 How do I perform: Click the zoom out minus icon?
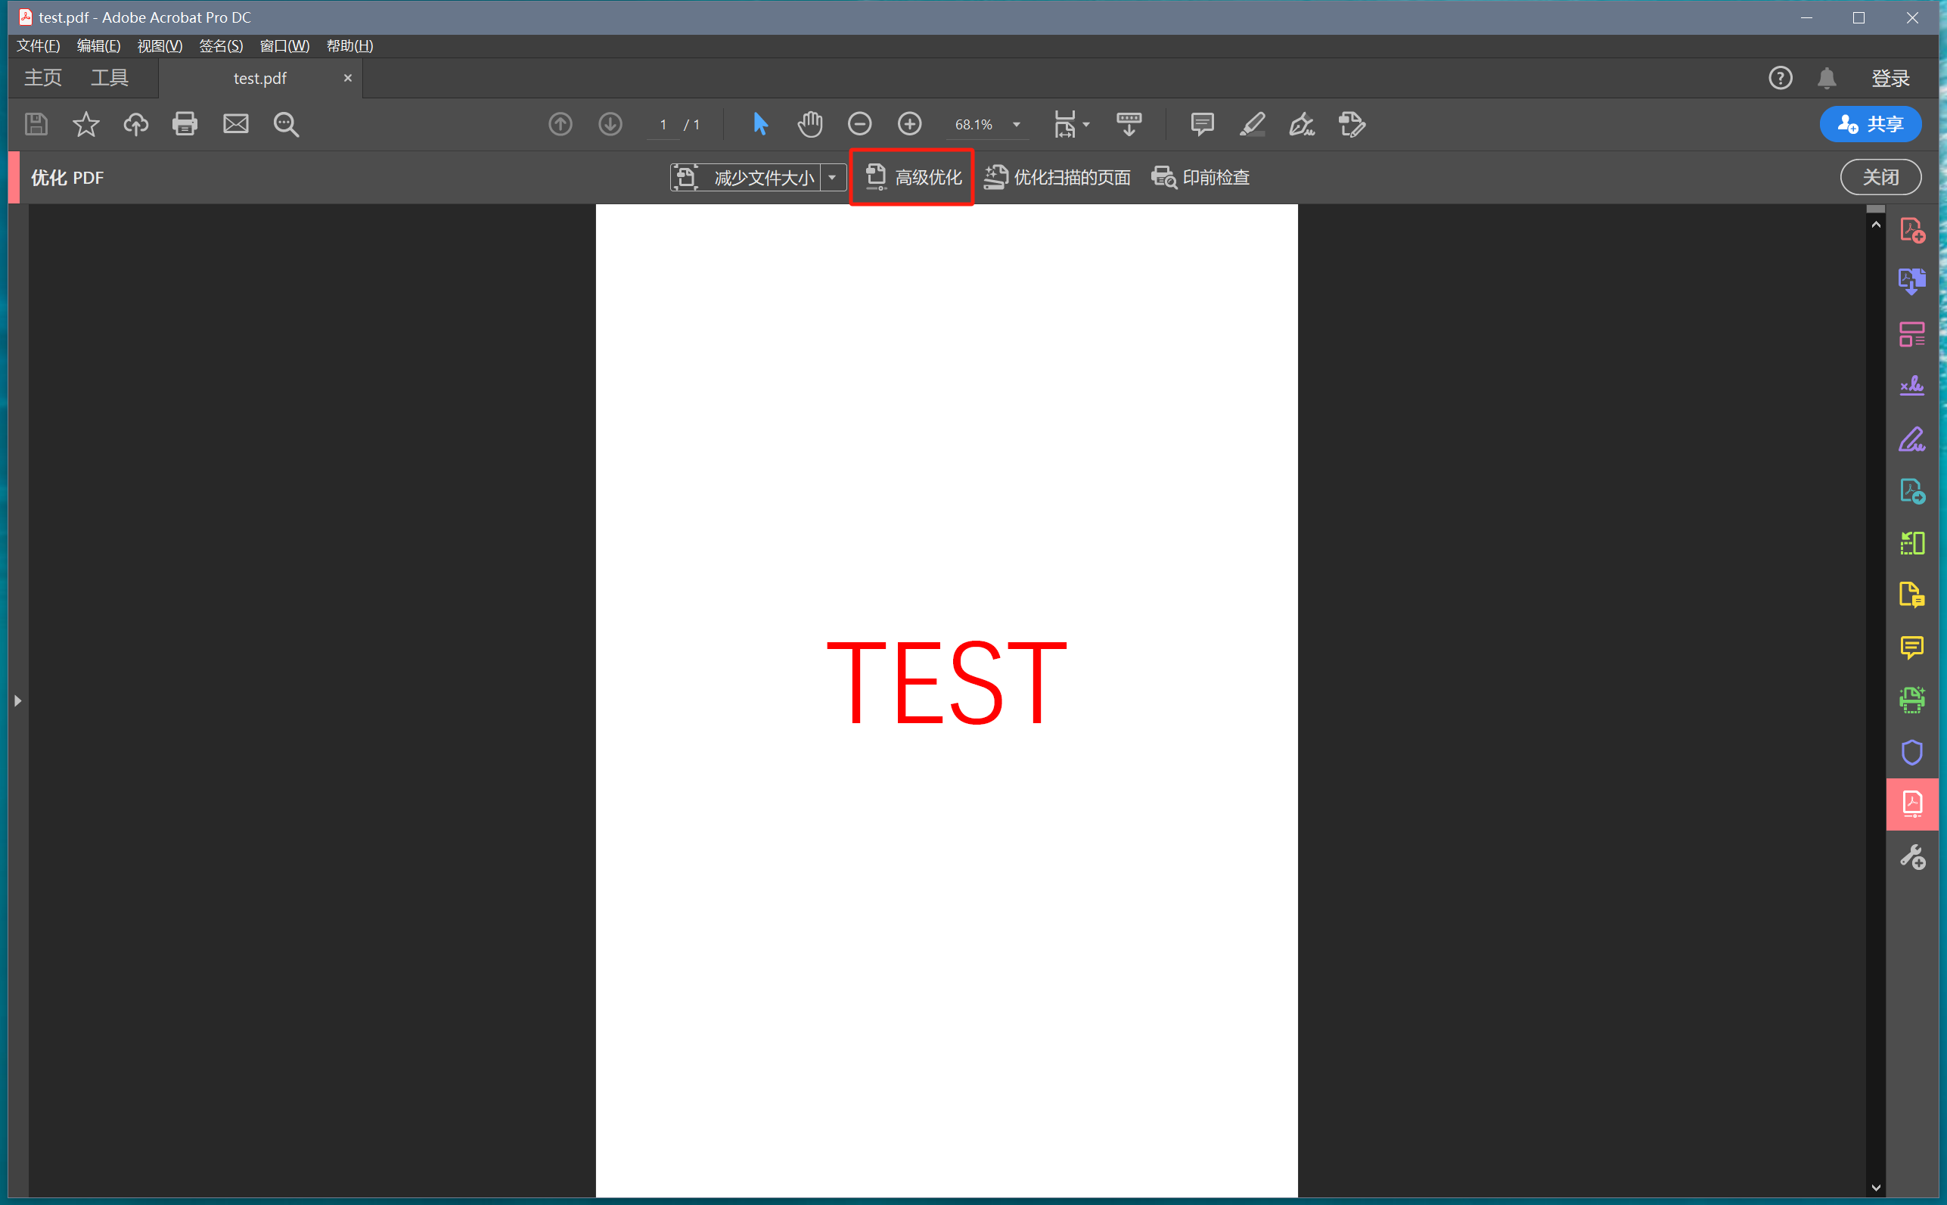(859, 124)
